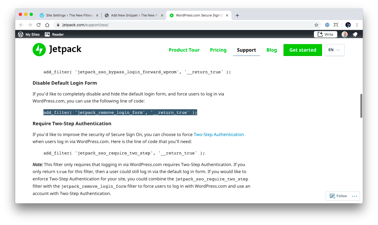Click the Jetpack logo
The width and height of the screenshot is (378, 225).
pos(57,49)
